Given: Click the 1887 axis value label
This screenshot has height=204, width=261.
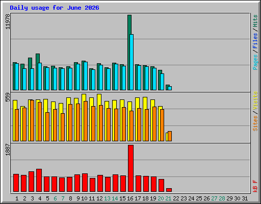Looking at the screenshot, I should pyautogui.click(x=8, y=149).
